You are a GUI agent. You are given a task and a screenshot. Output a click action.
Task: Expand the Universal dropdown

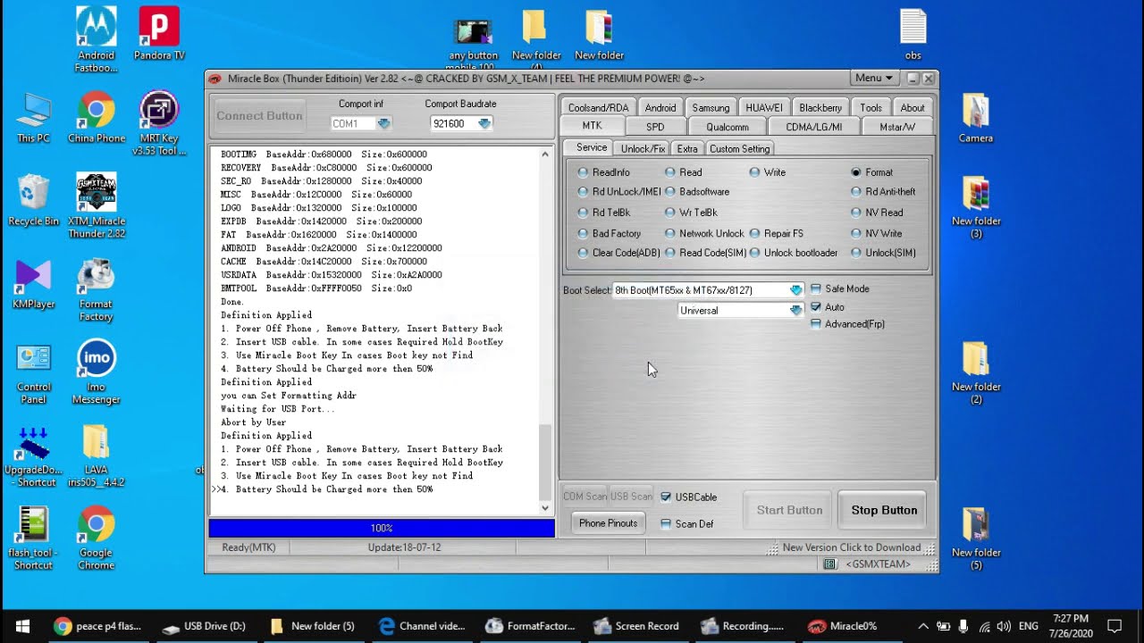coord(795,311)
